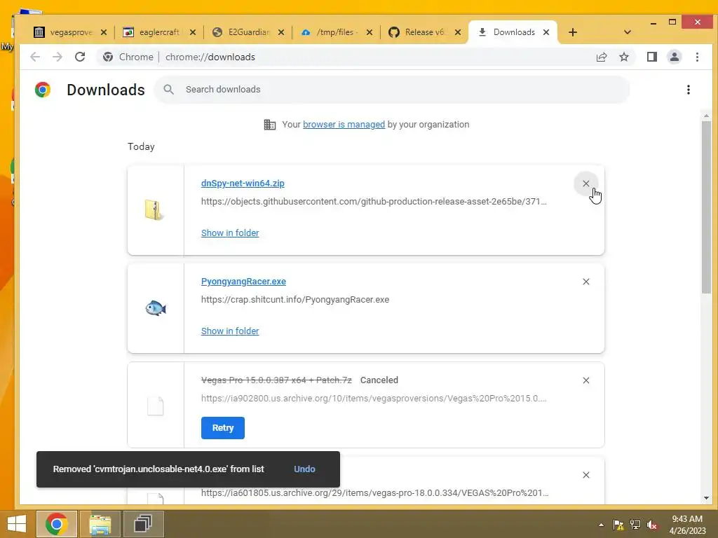Viewport: 718px width, 538px height.
Task: Remove dnSpy-net-win64.zip from the list
Action: tap(586, 184)
